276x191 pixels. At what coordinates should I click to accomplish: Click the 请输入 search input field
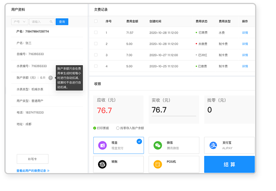pos(42,22)
